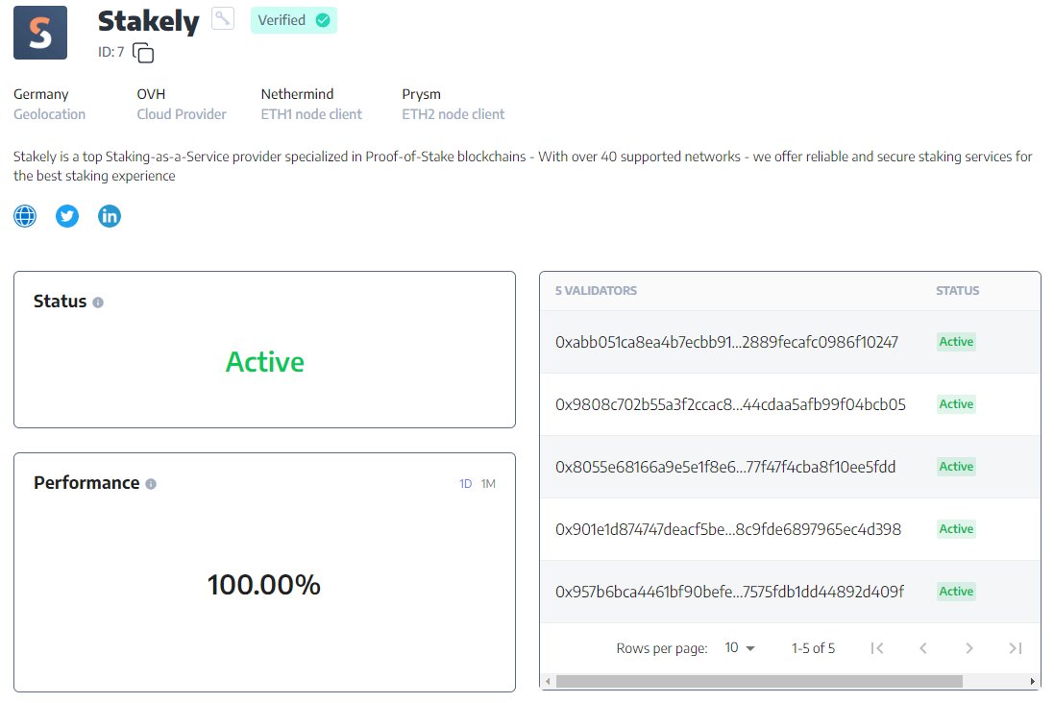The image size is (1054, 703).
Task: Open the Twitter profile icon
Action: pyautogui.click(x=67, y=216)
